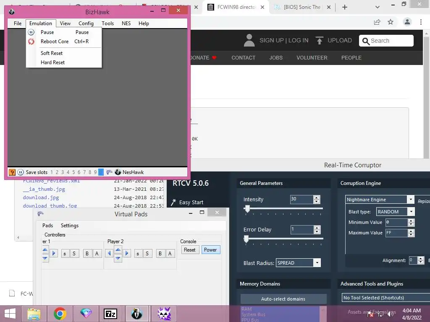Toggle Player 2 A button
Image resolution: width=430 pixels, height=322 pixels.
pyautogui.click(x=170, y=254)
